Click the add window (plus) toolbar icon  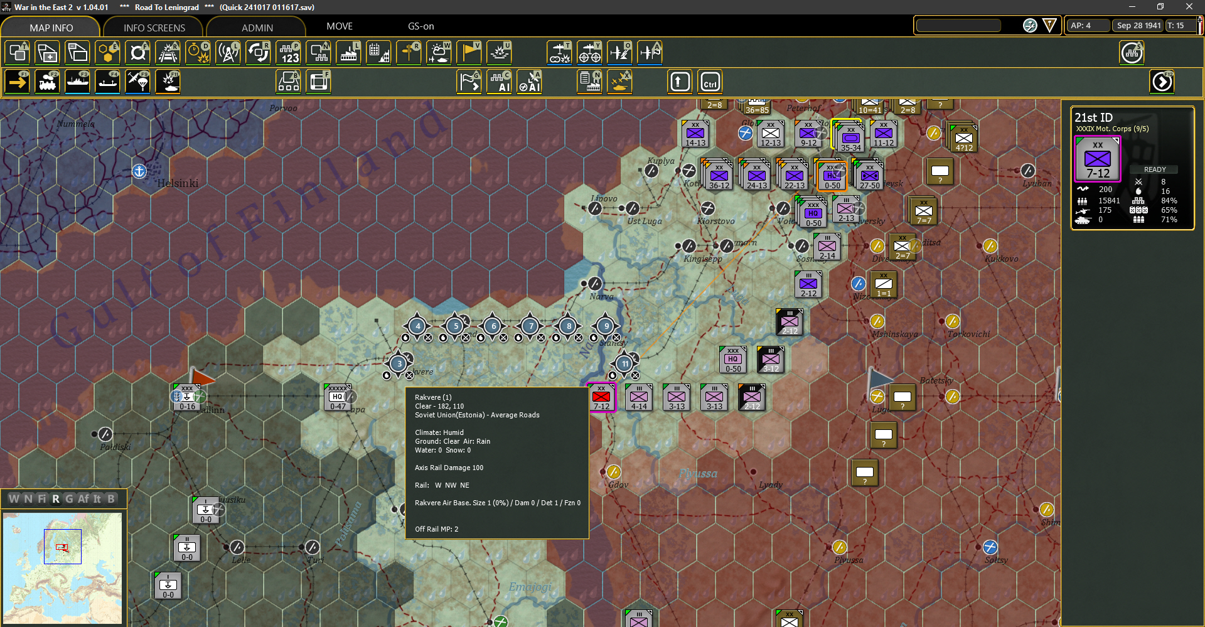pyautogui.click(x=47, y=53)
